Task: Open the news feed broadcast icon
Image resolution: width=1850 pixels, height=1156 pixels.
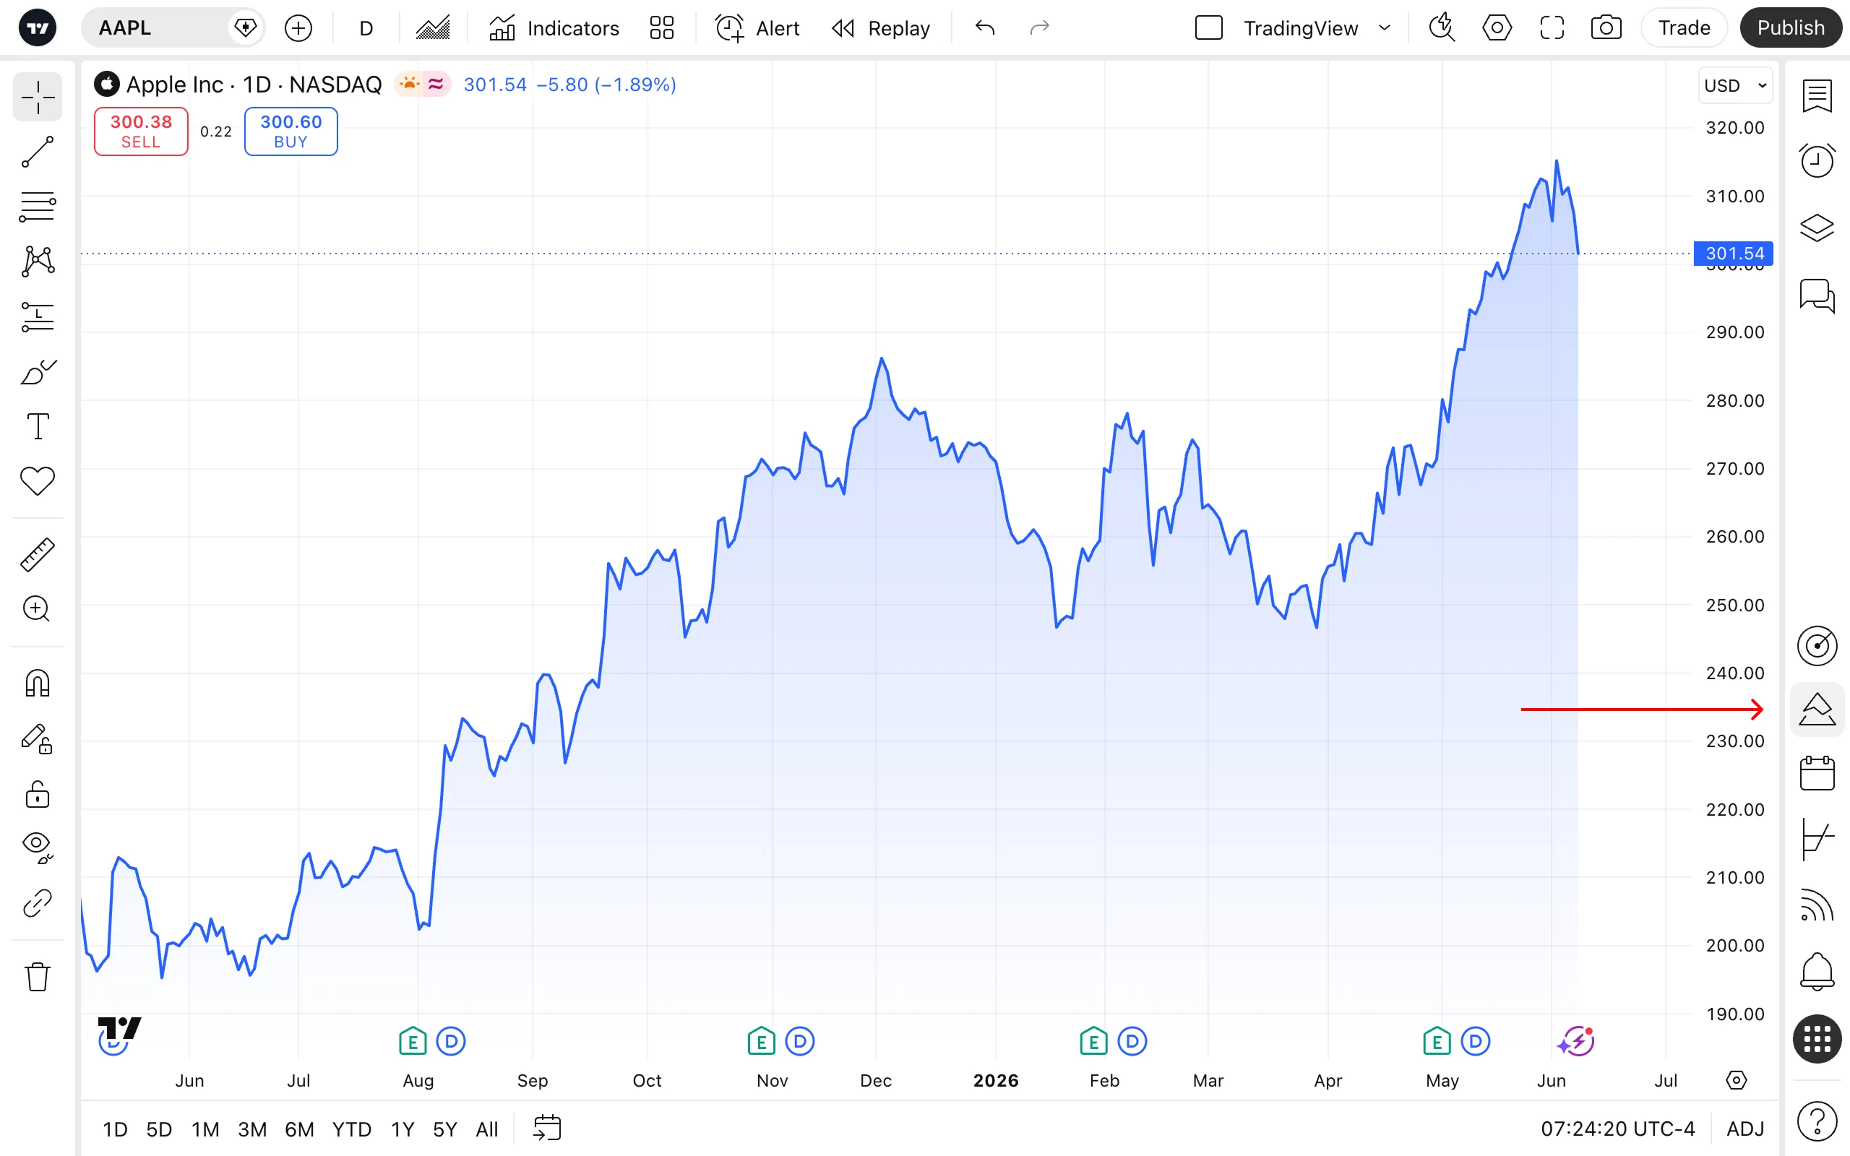Action: pyautogui.click(x=1817, y=905)
